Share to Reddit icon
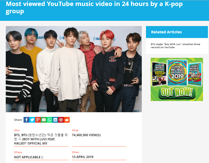 pyautogui.click(x=67, y=120)
